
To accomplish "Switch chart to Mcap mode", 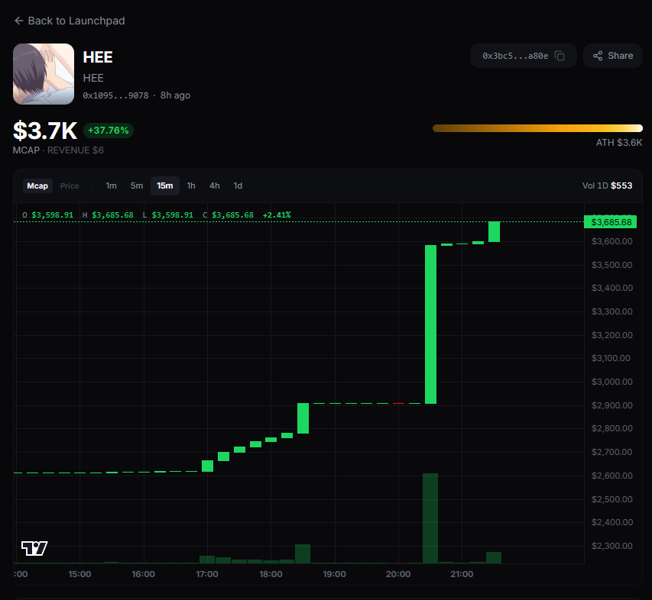I will [37, 185].
